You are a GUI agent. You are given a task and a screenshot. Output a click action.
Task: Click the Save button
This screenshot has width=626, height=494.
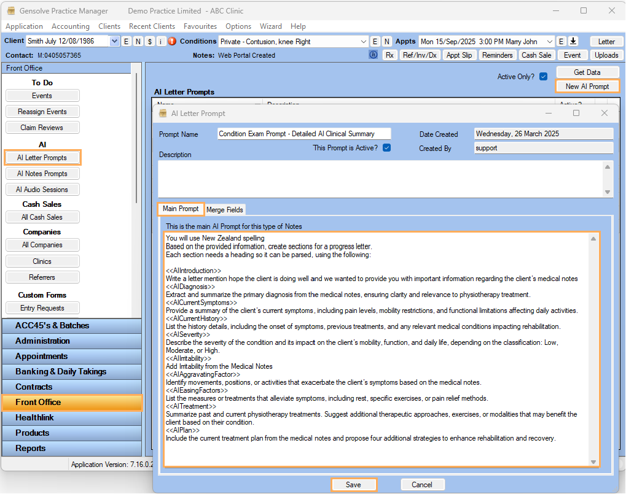[353, 484]
